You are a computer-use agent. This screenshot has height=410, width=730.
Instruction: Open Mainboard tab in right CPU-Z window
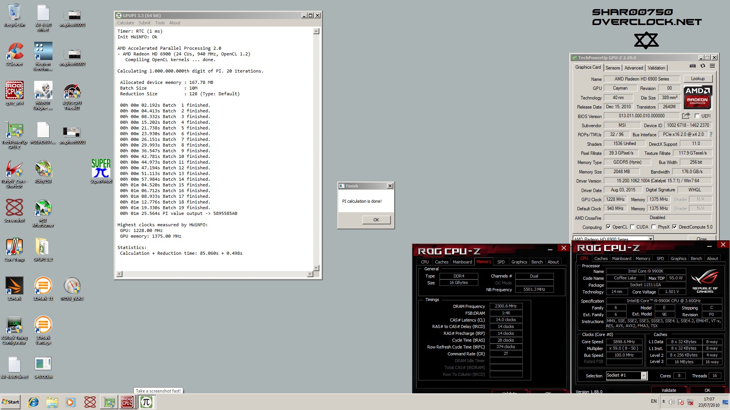point(622,259)
